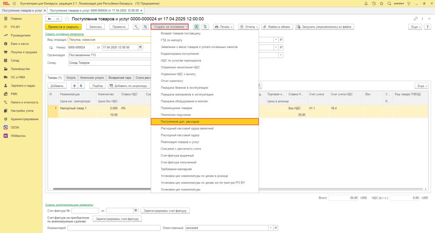This screenshot has height=233, width=435.
Task: Open the vertical dots form menu
Action: point(423,19)
